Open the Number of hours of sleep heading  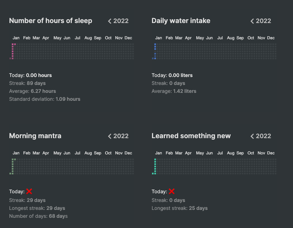51,21
